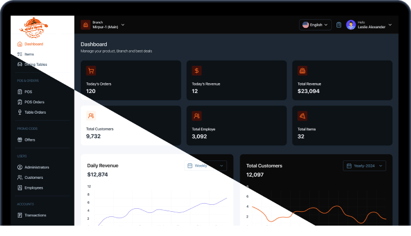This screenshot has width=411, height=236.
Task: Open the Mirpur-1 (Main) branch dropdown
Action: 109,25
